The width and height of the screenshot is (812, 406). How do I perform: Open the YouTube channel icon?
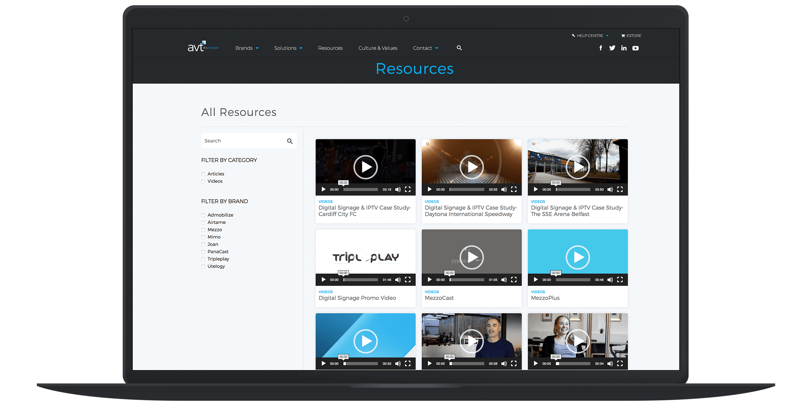click(636, 48)
